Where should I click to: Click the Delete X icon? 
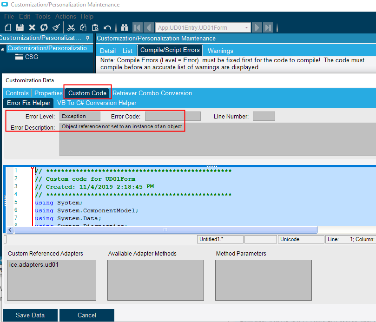click(32, 28)
